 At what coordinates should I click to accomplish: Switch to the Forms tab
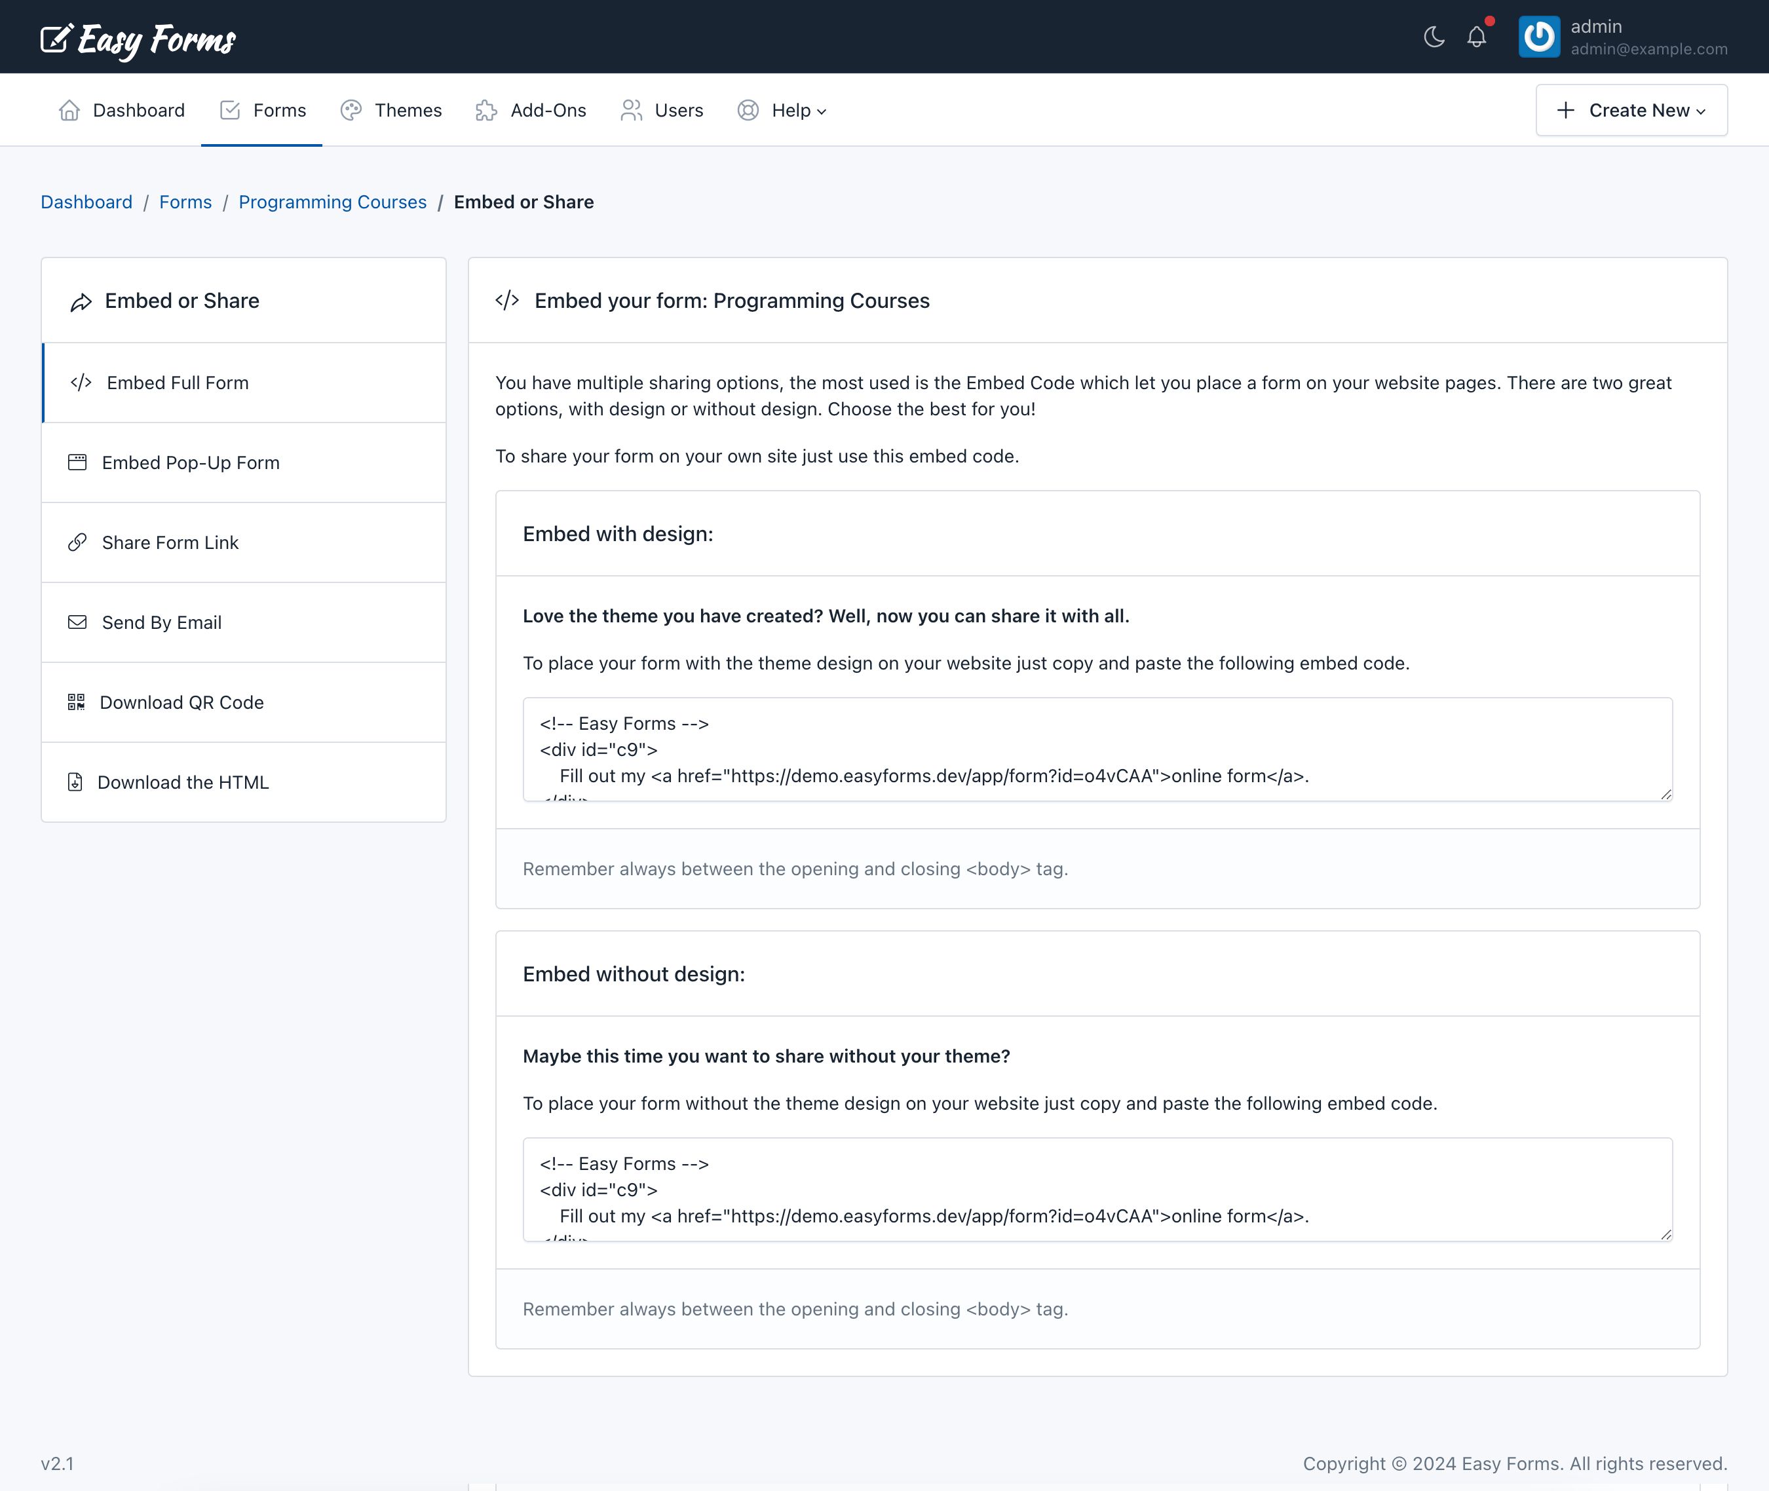pos(262,110)
